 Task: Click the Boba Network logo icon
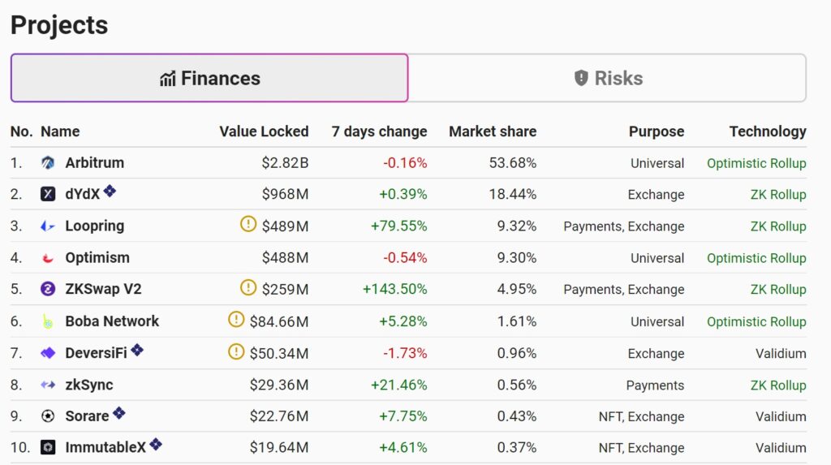48,321
